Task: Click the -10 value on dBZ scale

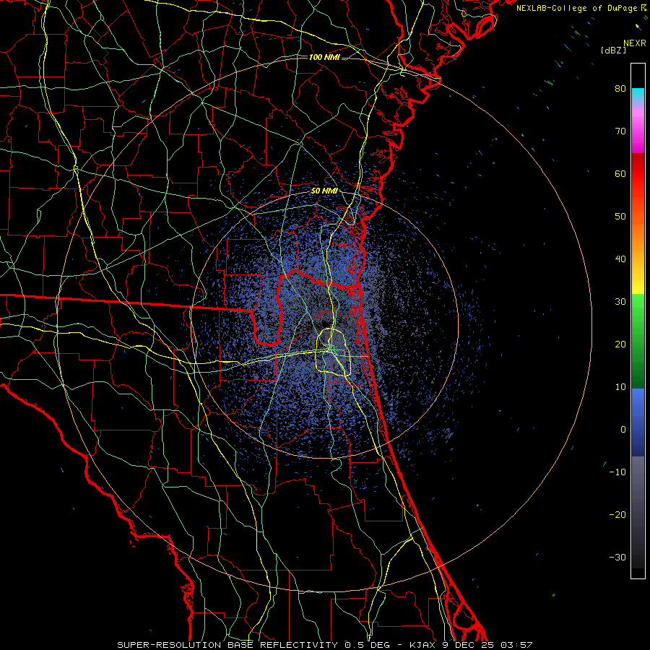Action: pos(617,472)
